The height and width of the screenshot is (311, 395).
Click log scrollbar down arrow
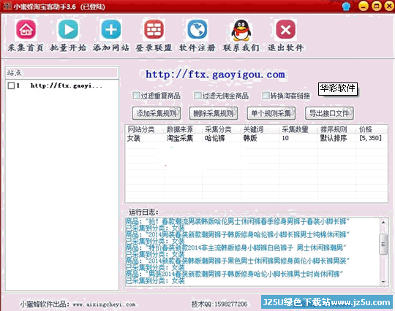click(383, 282)
